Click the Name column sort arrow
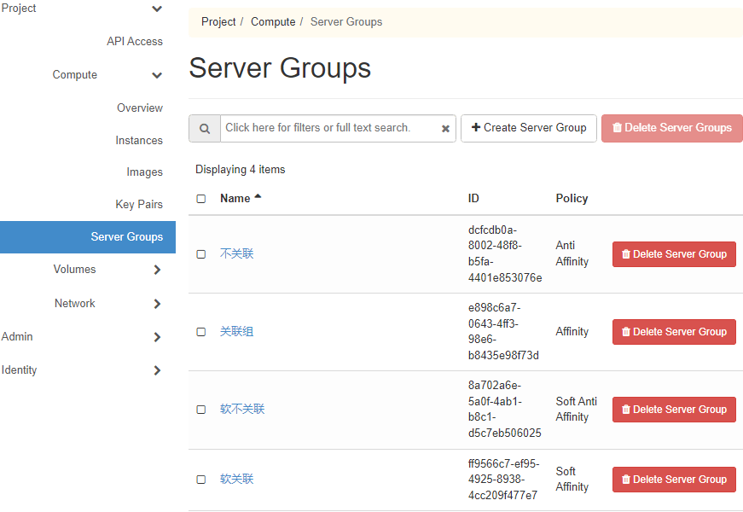 tap(258, 197)
